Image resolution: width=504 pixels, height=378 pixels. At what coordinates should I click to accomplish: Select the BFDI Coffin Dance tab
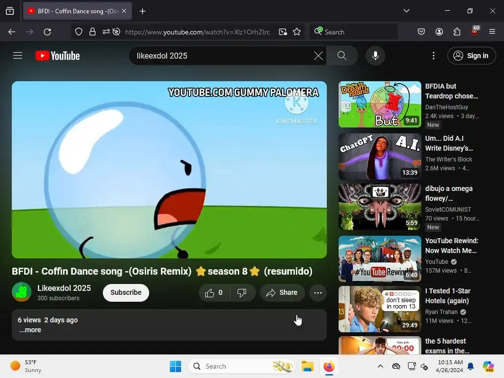click(x=77, y=11)
